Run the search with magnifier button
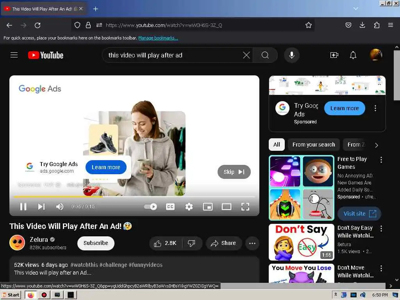This screenshot has height=300, width=400. pyautogui.click(x=265, y=55)
